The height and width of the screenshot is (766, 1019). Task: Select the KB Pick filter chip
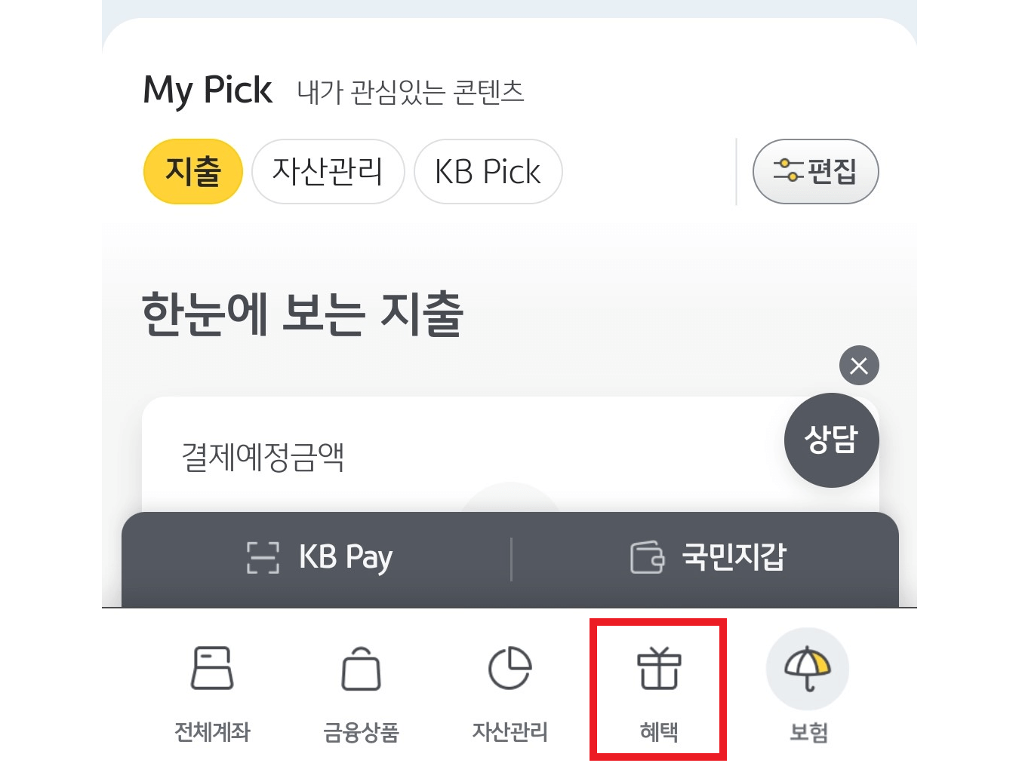488,172
